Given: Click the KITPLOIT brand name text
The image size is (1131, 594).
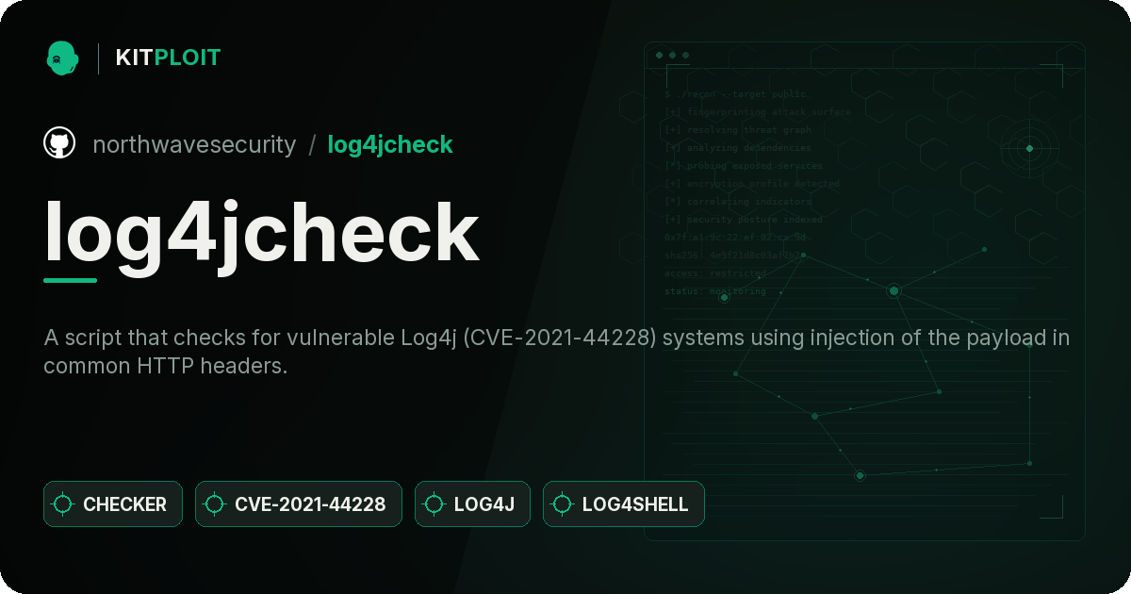Looking at the screenshot, I should (168, 58).
